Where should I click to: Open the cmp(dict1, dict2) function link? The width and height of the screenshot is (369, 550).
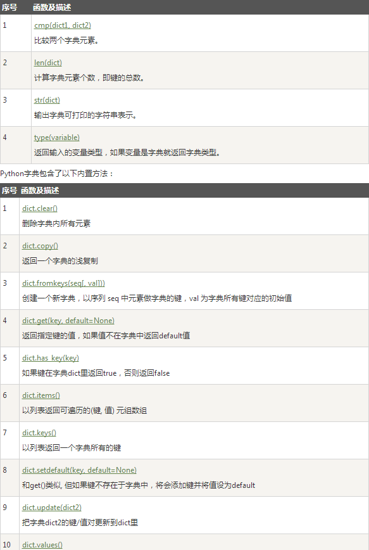(x=63, y=25)
